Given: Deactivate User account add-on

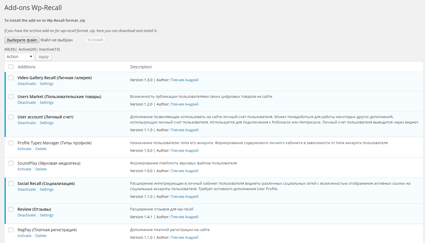Looking at the screenshot, I should [27, 123].
